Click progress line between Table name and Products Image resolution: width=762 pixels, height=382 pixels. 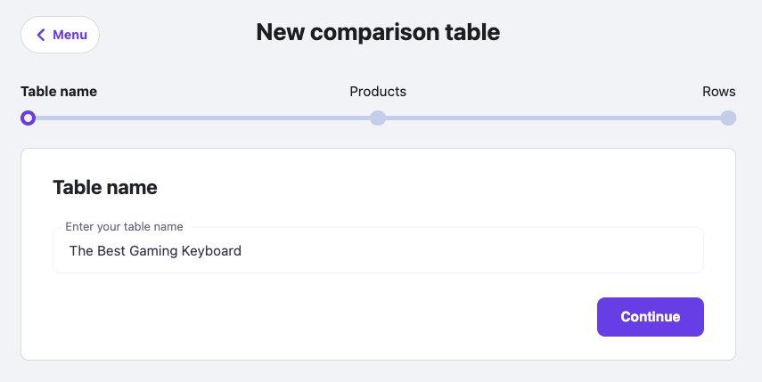pos(203,118)
